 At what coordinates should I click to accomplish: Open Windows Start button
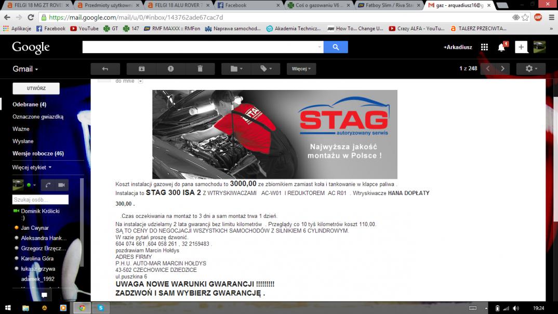click(7, 308)
